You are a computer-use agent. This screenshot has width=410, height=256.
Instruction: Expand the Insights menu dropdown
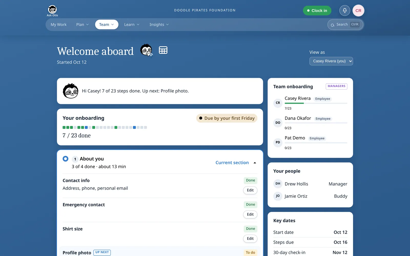[159, 25]
